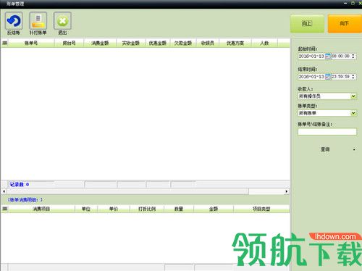Sort by the 优惠方案 column header
362x271 pixels.
pos(235,43)
